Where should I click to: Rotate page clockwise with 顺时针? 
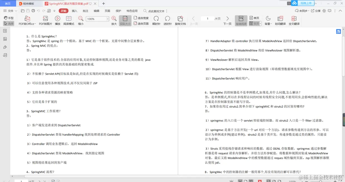(x=156, y=20)
